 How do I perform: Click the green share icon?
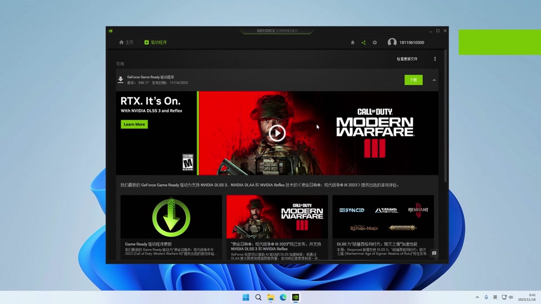point(363,42)
